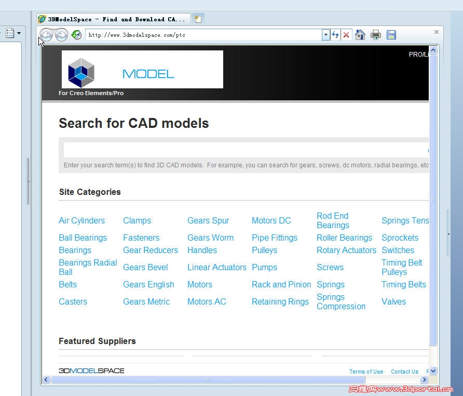Screen dimensions: 463x396
Task: Click the 3D Model cube logo
Action: (81, 72)
